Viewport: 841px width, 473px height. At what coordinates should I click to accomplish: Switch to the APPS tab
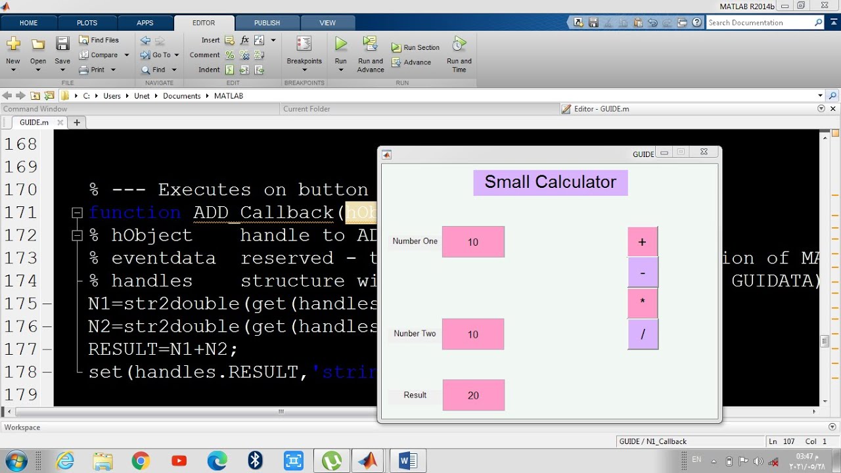[145, 23]
